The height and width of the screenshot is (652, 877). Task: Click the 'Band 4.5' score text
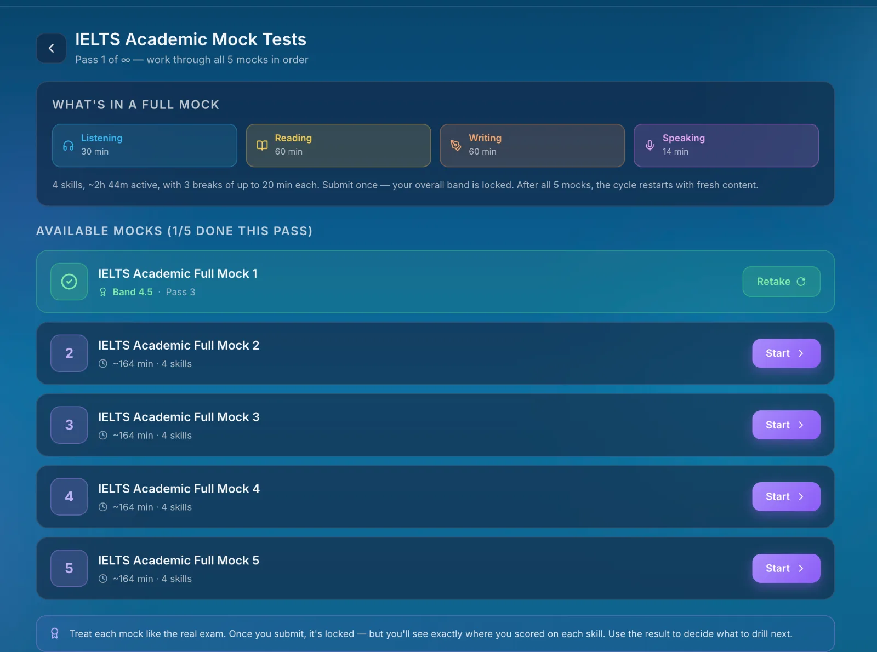[133, 292]
